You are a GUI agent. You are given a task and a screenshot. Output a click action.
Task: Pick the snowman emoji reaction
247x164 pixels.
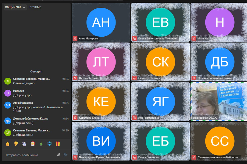pyautogui.click(x=24, y=143)
